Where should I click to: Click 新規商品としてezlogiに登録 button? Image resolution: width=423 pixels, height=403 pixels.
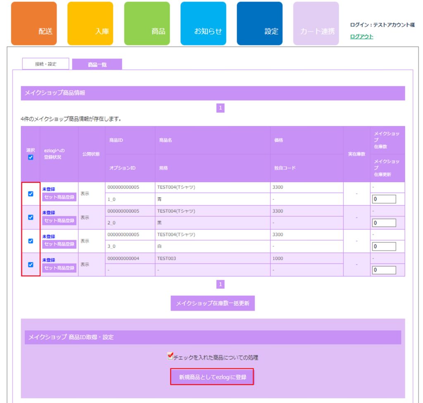coord(212,377)
